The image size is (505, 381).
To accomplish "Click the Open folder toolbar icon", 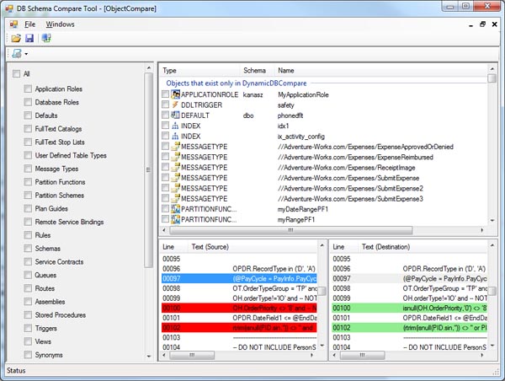I will point(16,39).
